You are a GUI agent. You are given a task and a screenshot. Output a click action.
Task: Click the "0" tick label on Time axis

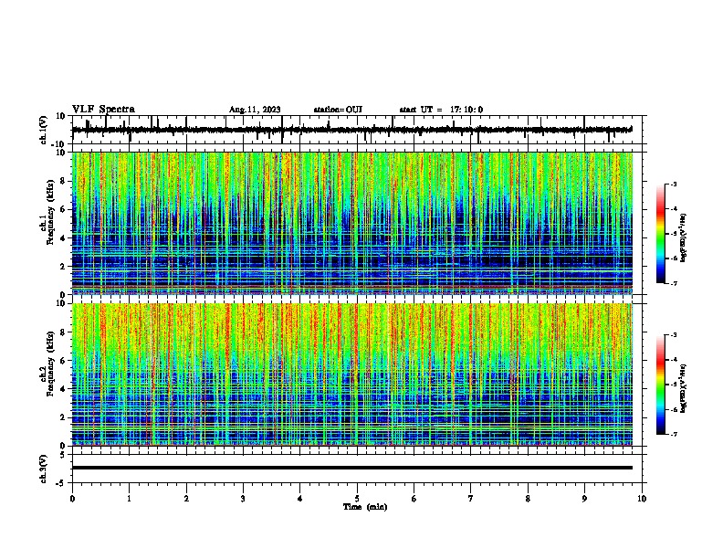[72, 499]
